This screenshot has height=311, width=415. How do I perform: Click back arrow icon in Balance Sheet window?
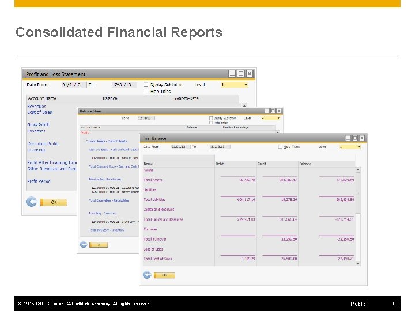[x=84, y=245]
